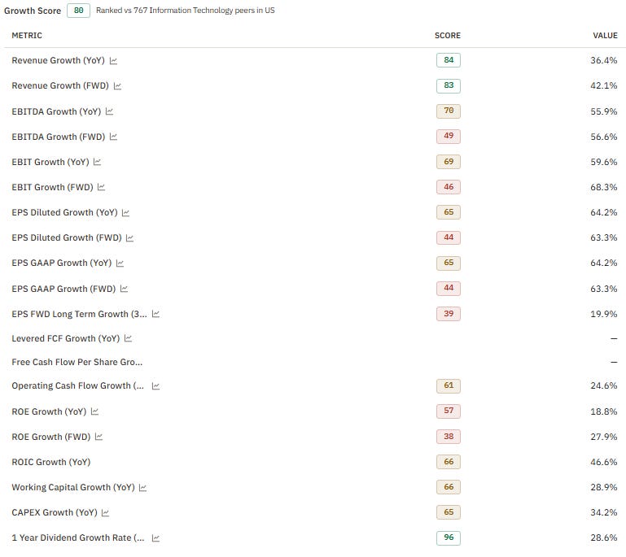The height and width of the screenshot is (557, 626).
Task: Click the SCORE column header
Action: pos(448,36)
